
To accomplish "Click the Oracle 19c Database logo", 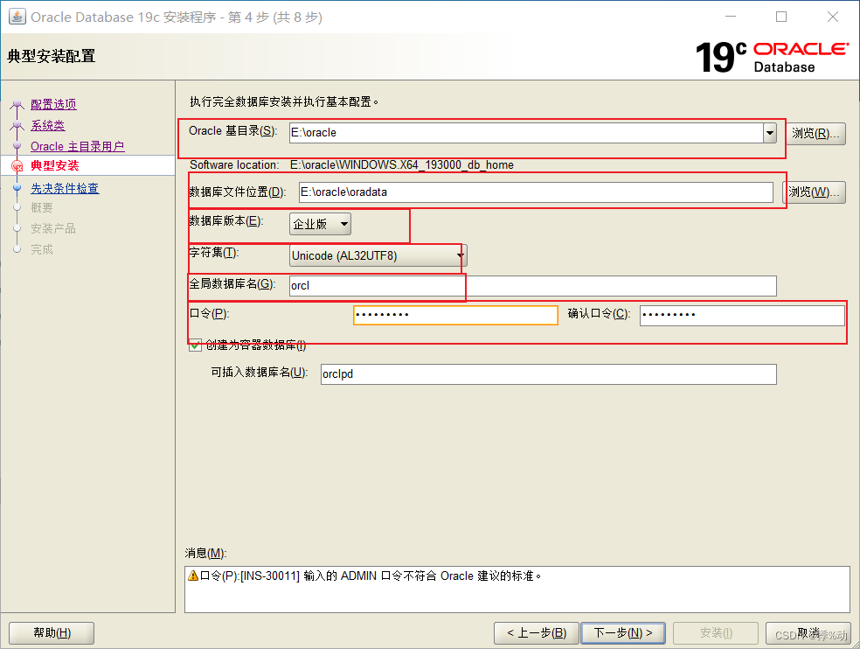I will pyautogui.click(x=773, y=57).
